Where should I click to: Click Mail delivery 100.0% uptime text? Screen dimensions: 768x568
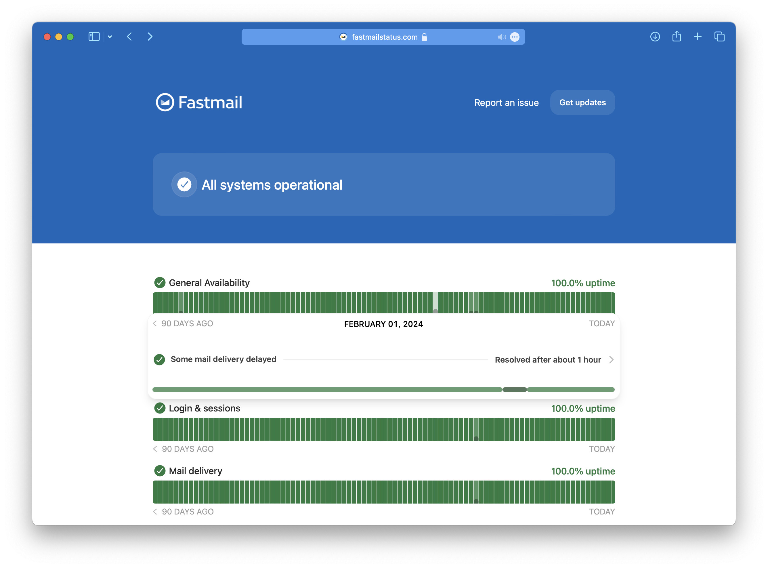[582, 471]
